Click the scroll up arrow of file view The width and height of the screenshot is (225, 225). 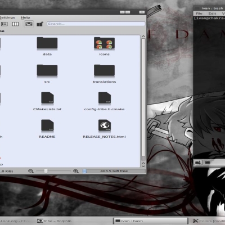coord(143,36)
